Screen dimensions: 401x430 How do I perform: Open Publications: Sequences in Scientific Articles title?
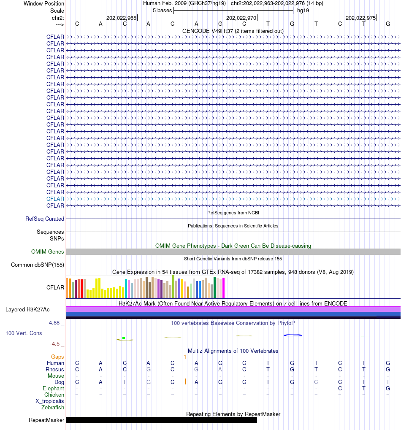[233, 226]
